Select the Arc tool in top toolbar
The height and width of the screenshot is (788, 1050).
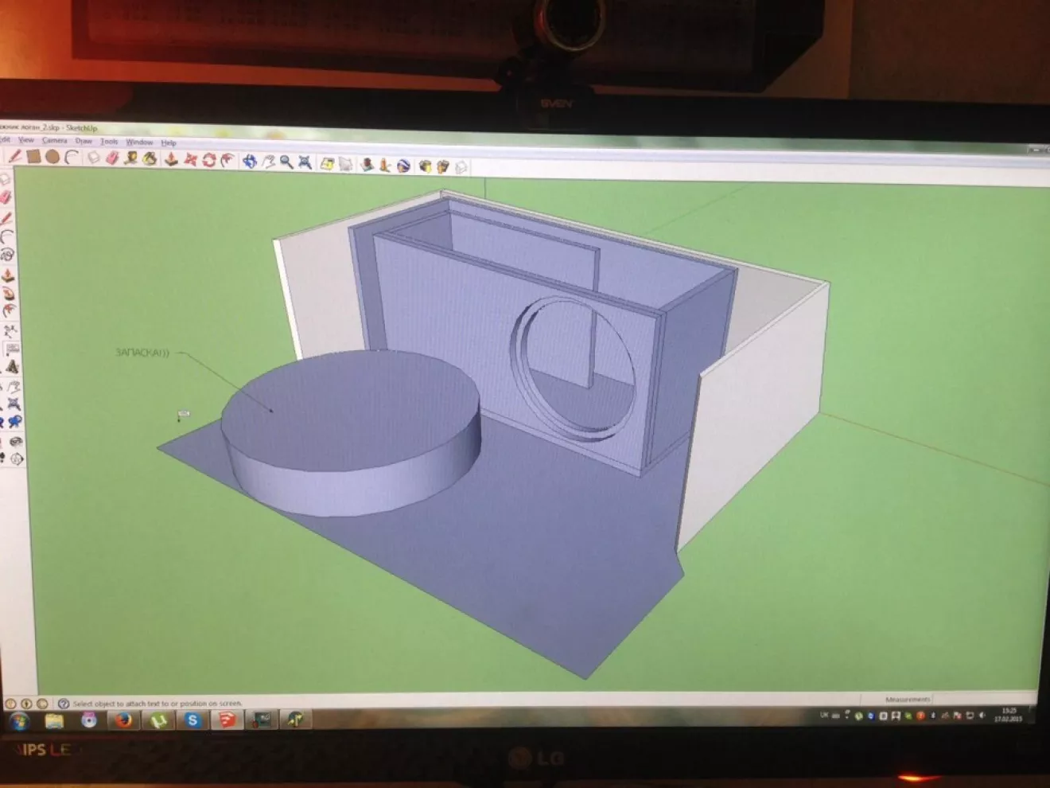72,158
